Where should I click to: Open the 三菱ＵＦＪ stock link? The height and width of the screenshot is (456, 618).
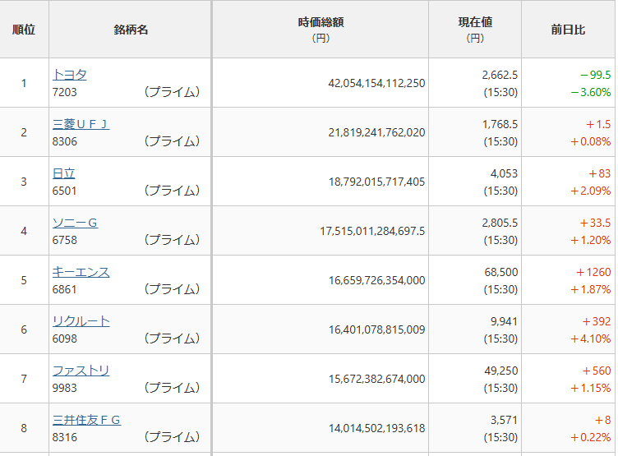[81, 124]
